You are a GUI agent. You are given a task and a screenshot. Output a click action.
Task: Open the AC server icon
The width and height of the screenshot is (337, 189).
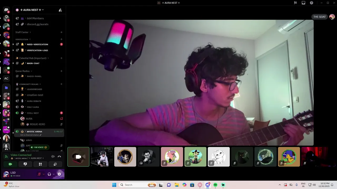(x=6, y=78)
